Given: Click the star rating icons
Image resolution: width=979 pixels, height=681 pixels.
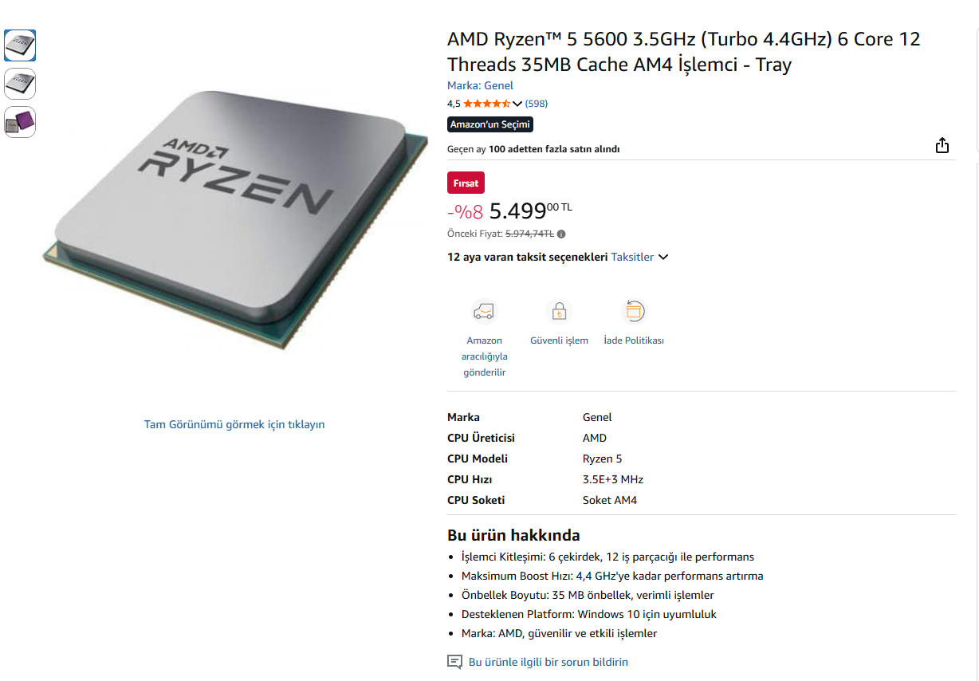Looking at the screenshot, I should click(x=487, y=104).
